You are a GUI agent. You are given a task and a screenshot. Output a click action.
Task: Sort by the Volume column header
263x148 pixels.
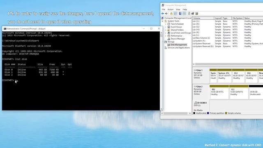(x=203, y=18)
